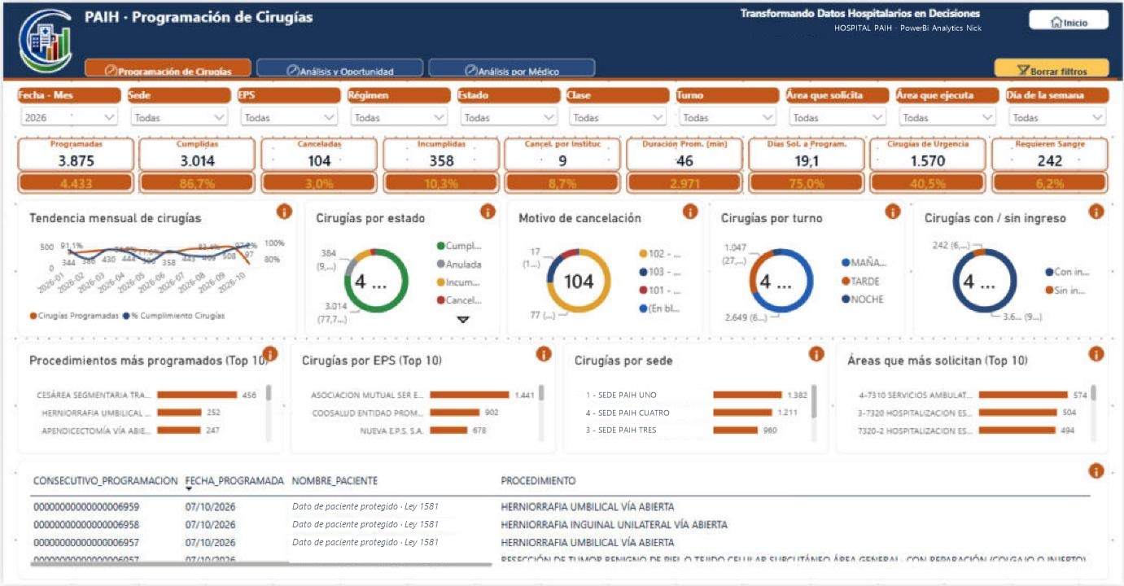This screenshot has height=586, width=1124.
Task: Select the COOSALUD ENTIDAD PROM bar
Action: (x=455, y=413)
